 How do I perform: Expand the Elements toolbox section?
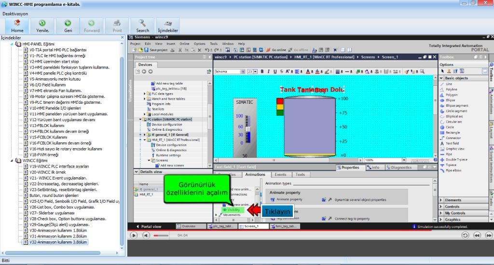coord(441,200)
